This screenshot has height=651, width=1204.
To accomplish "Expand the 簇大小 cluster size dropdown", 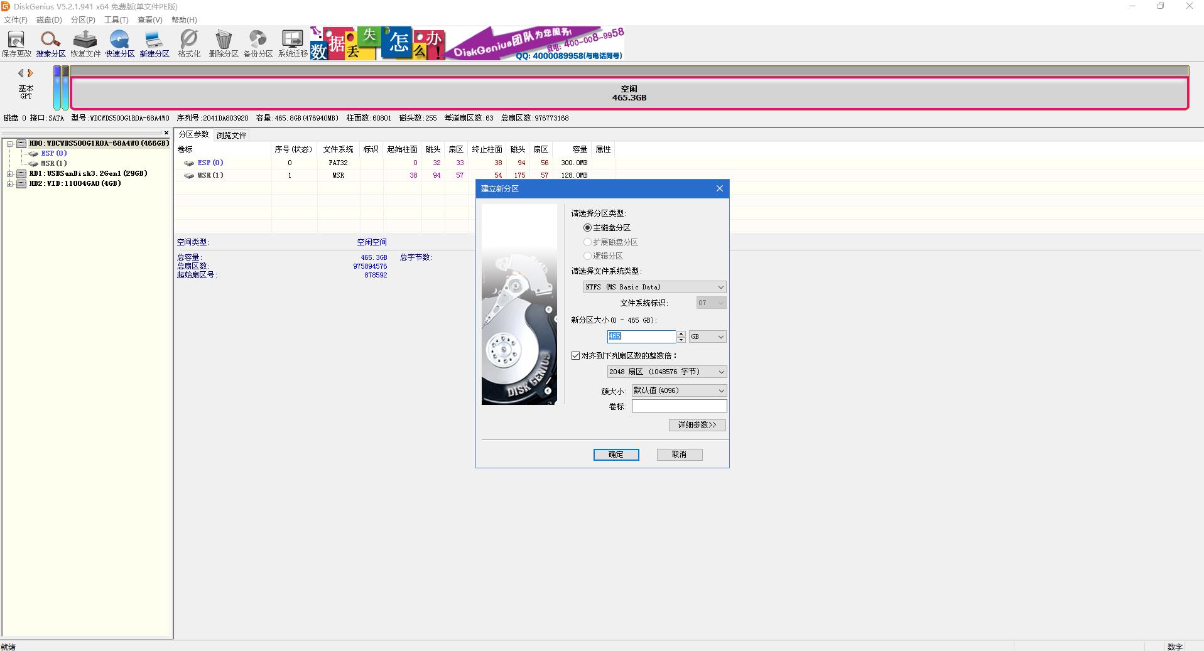I will [x=679, y=390].
